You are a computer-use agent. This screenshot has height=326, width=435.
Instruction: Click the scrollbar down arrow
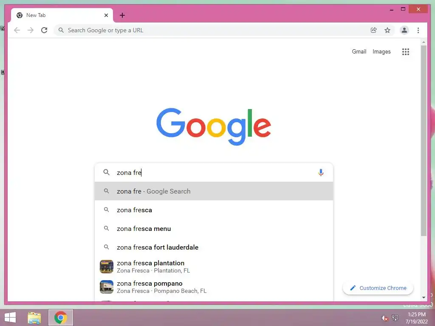(x=424, y=298)
